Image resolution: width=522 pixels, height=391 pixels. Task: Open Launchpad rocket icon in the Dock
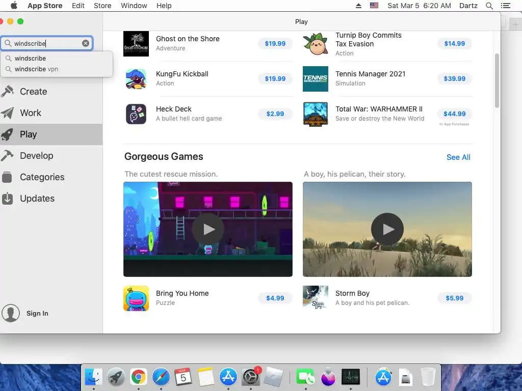point(116,377)
